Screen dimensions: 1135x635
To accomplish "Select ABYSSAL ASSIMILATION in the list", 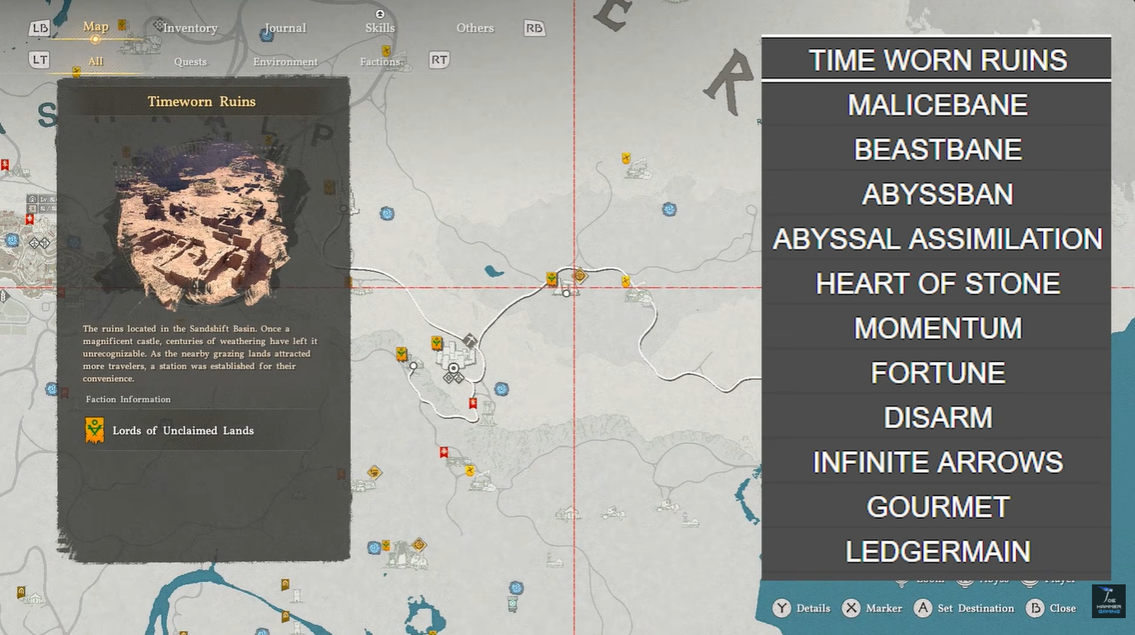I will (936, 239).
